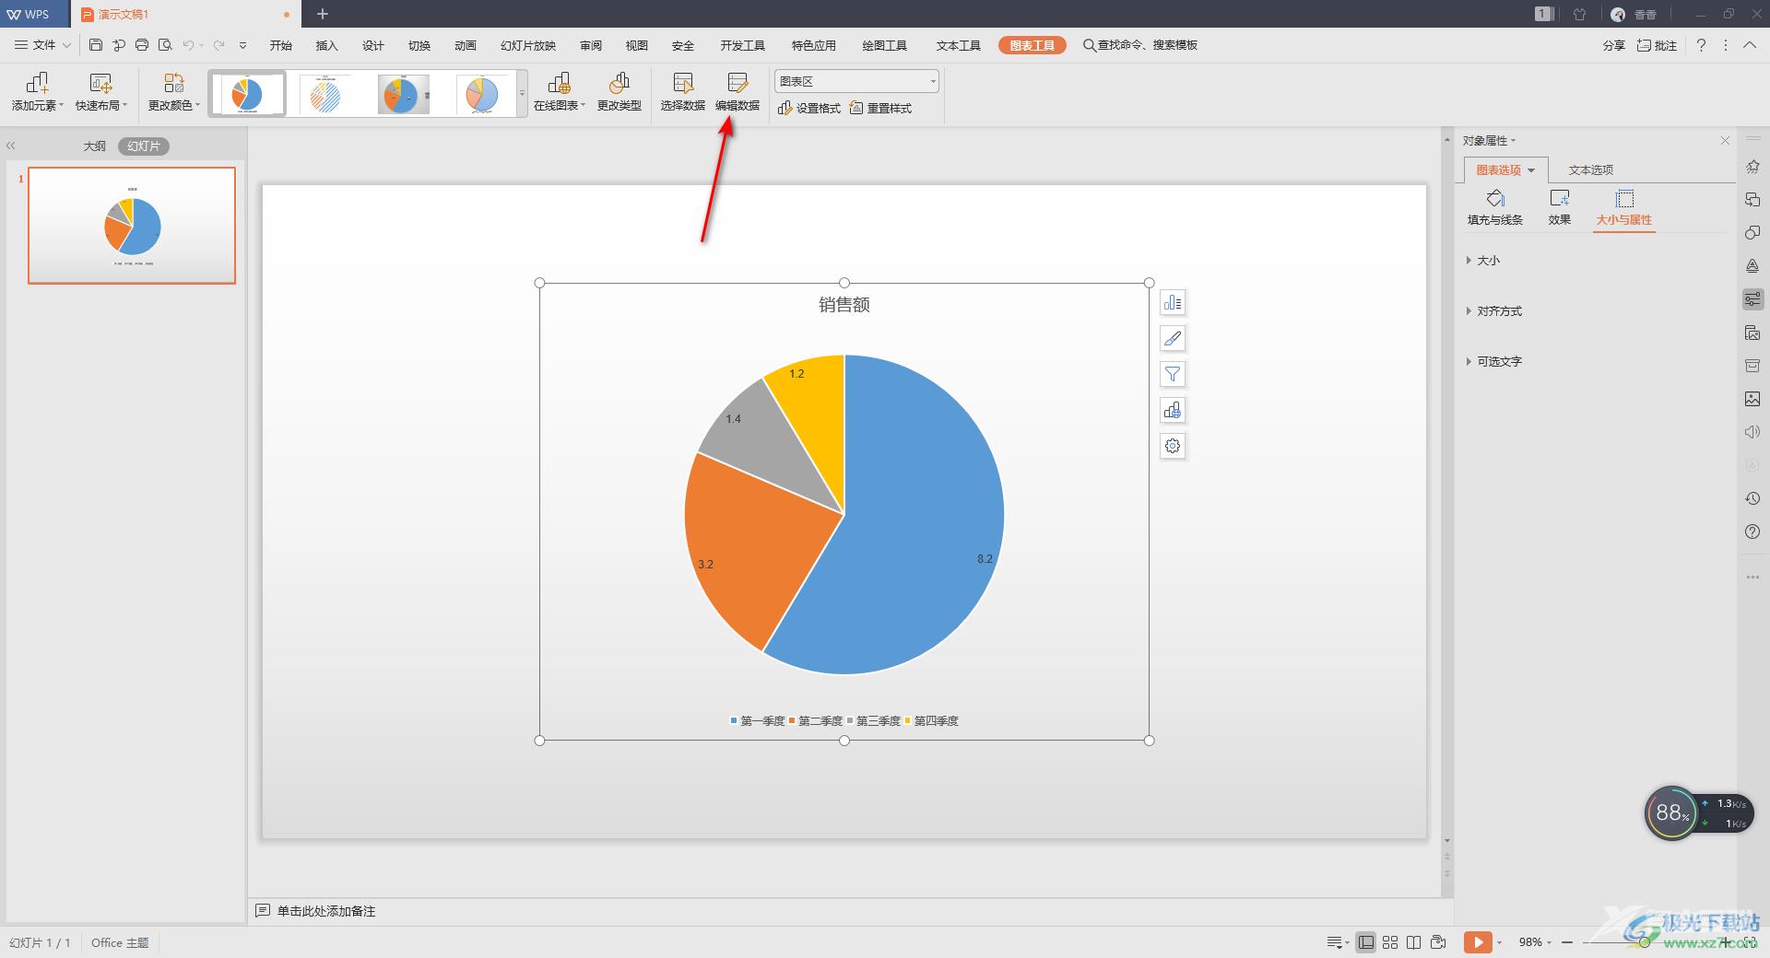
Task: Click the chart settings gear icon
Action: click(x=1173, y=446)
